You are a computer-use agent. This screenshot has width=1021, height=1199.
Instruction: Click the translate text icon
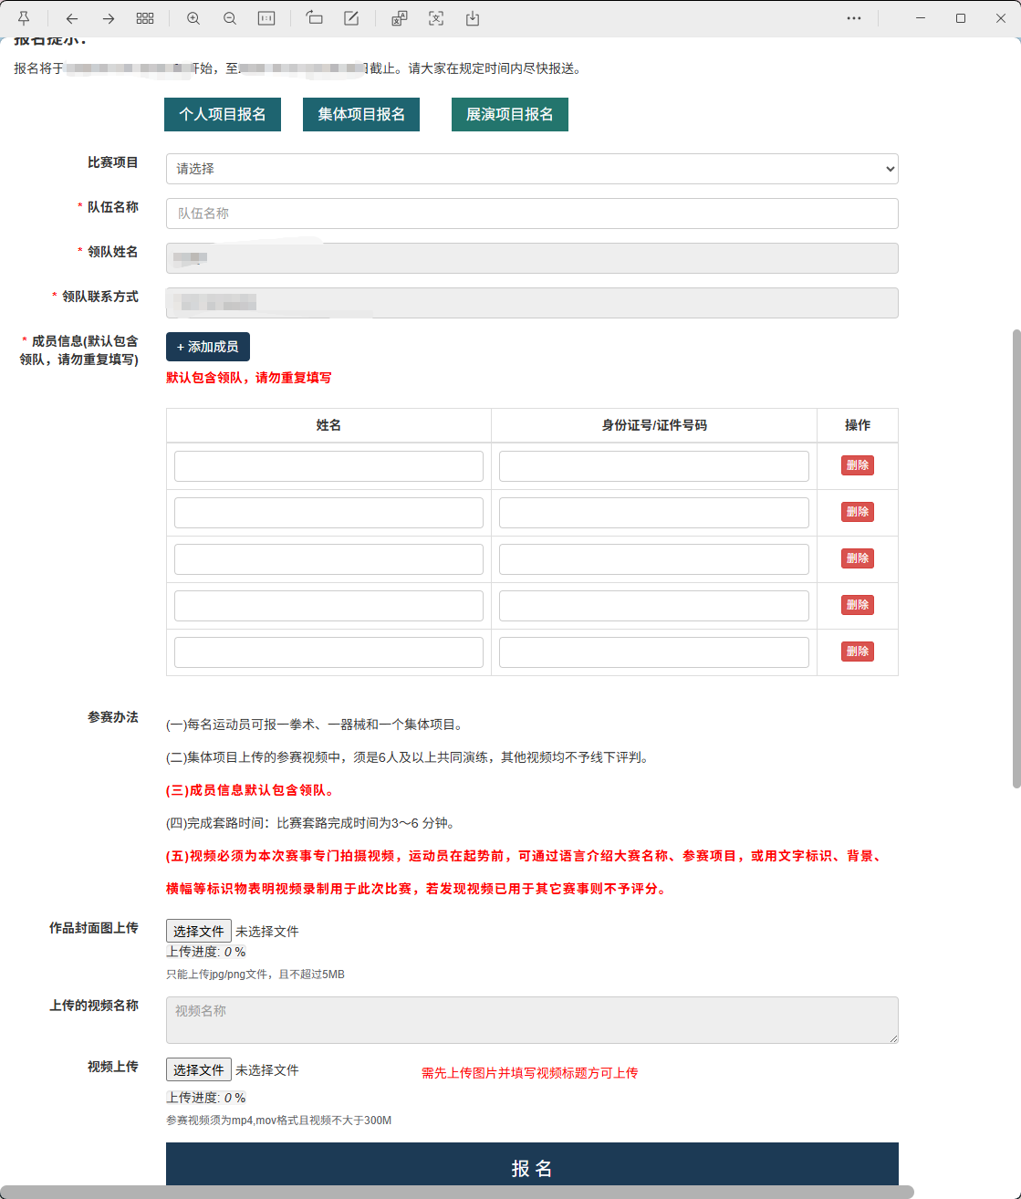click(400, 18)
